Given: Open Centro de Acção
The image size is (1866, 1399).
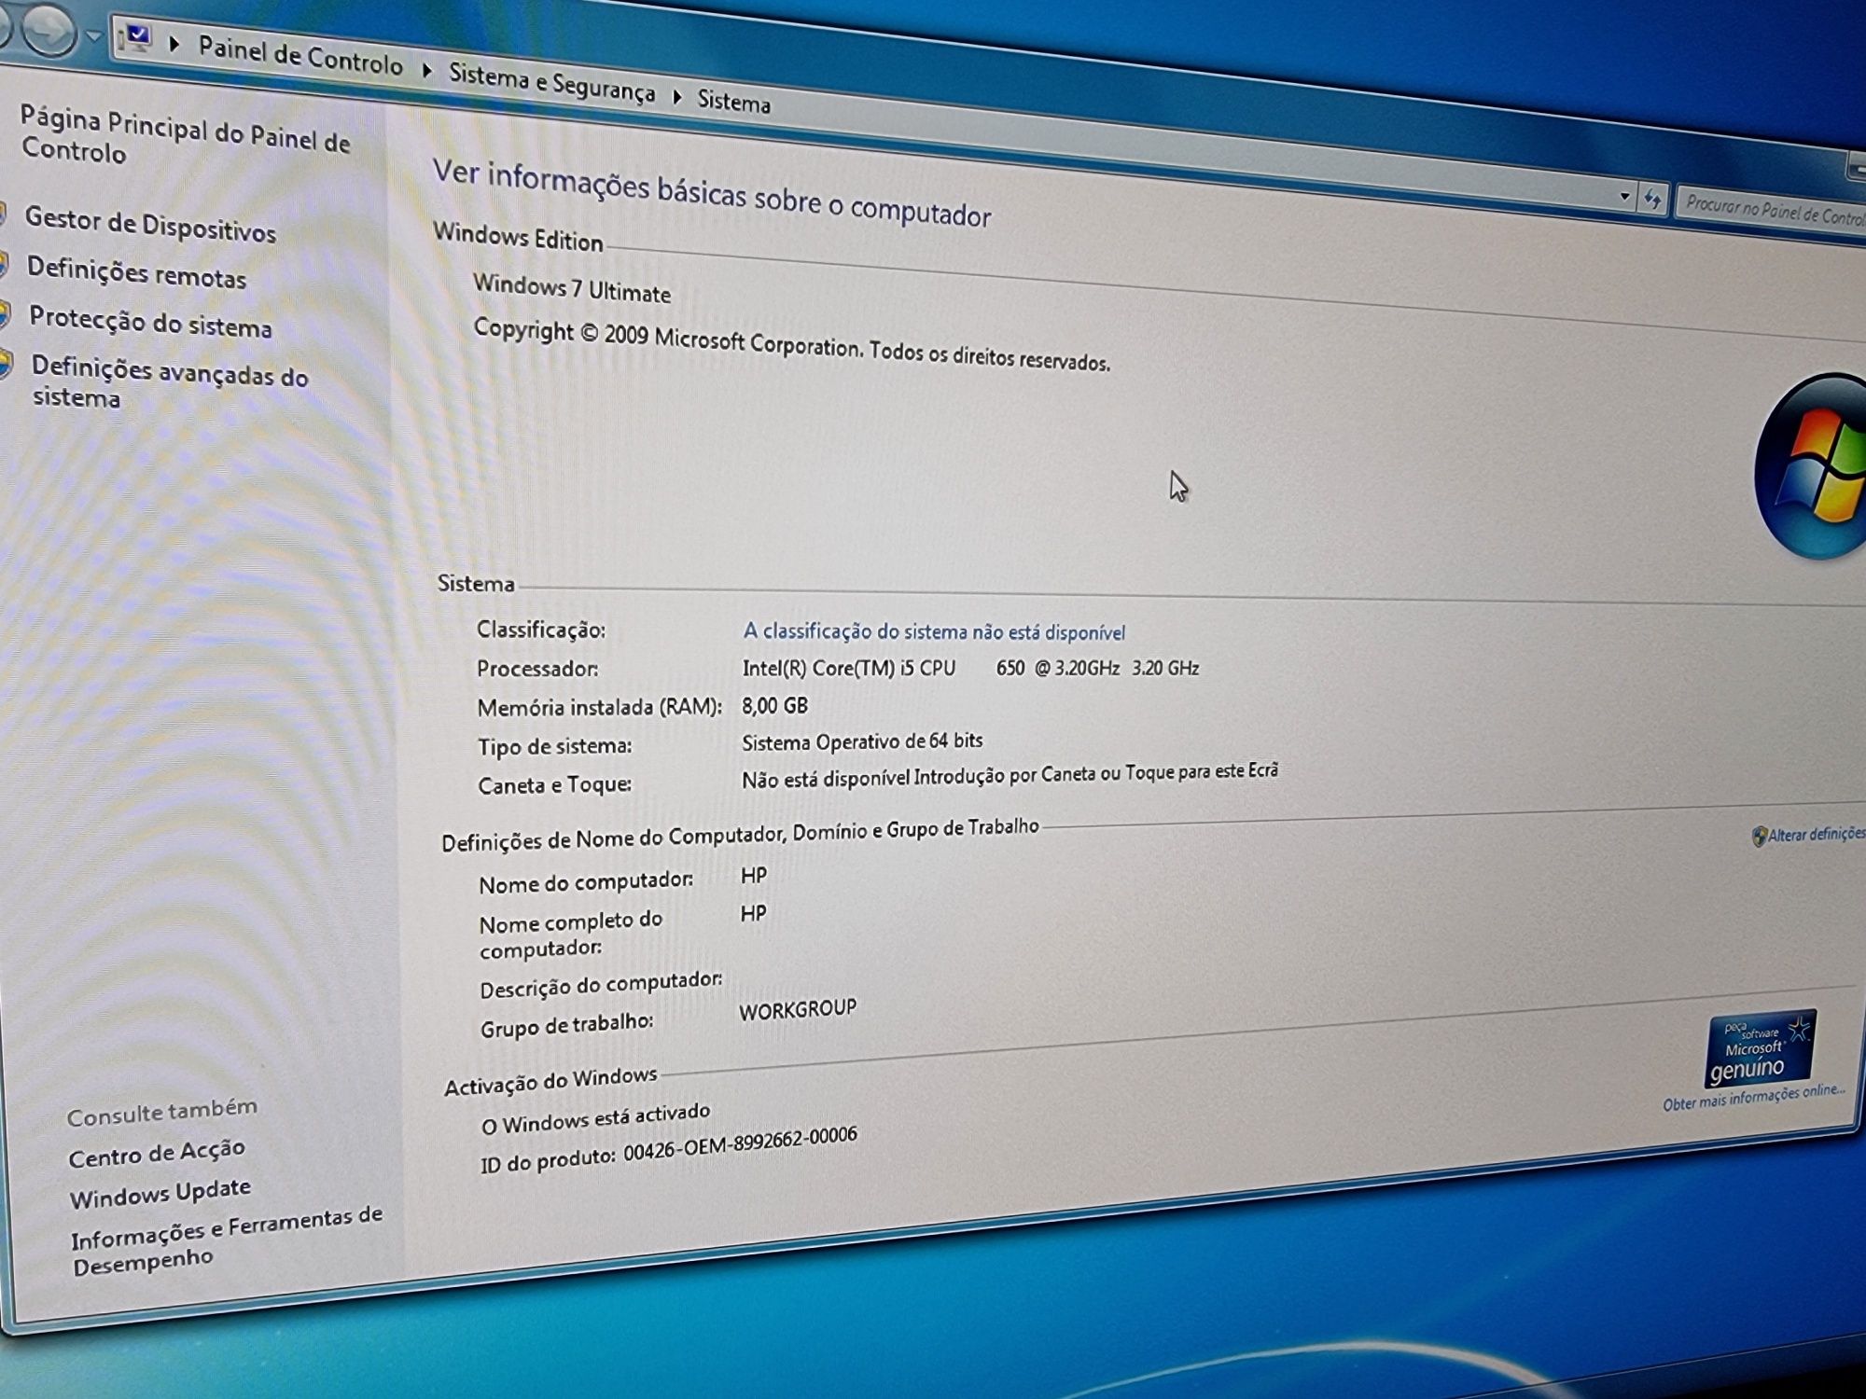Looking at the screenshot, I should pos(157,1153).
